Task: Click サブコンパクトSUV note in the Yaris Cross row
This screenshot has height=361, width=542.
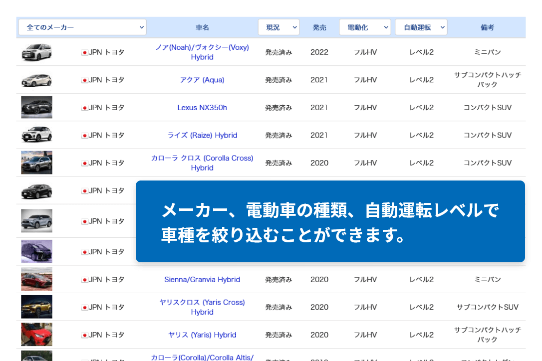Action: click(x=488, y=307)
